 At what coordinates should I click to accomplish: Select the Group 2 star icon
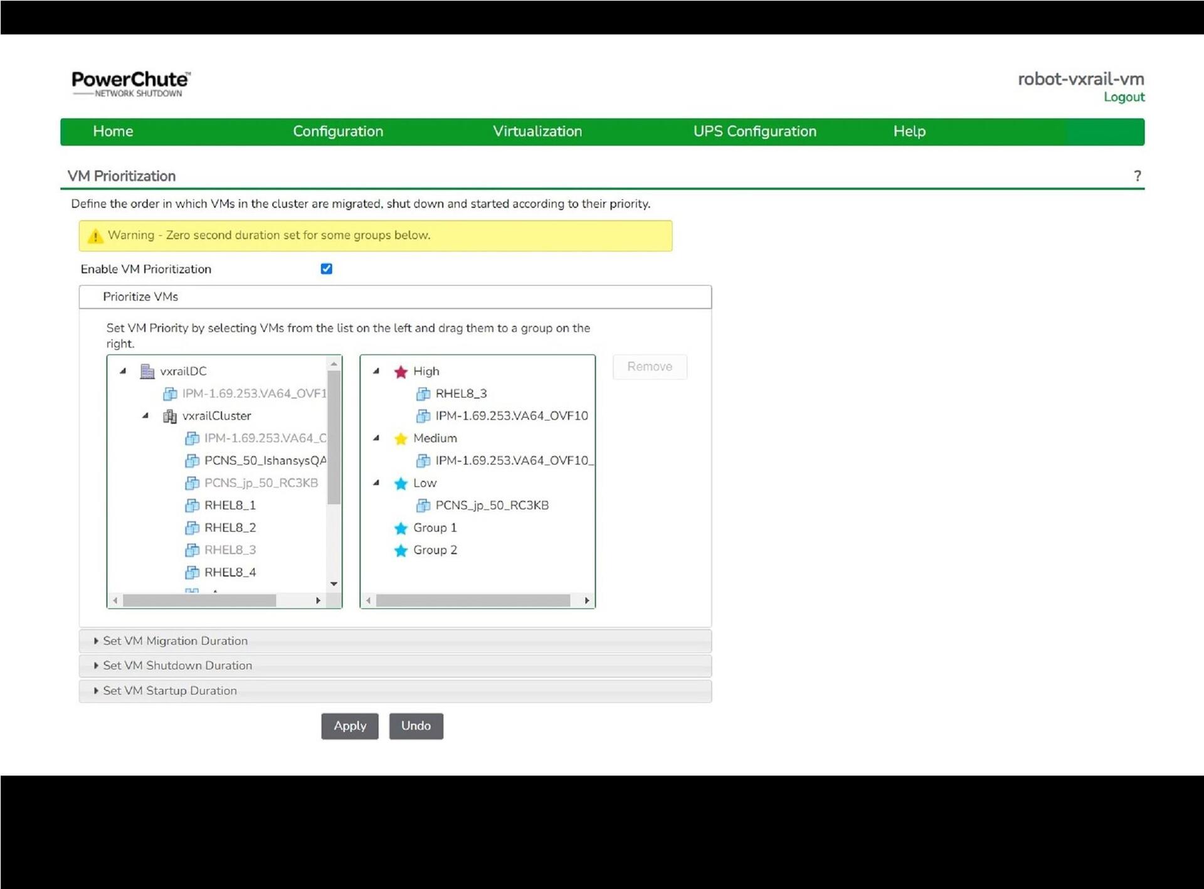click(x=401, y=551)
